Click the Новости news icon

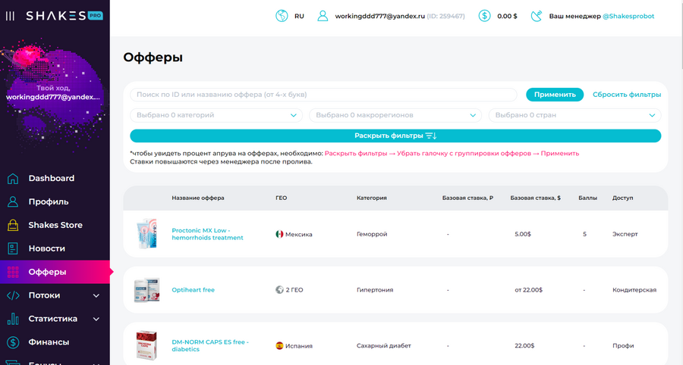(x=13, y=248)
